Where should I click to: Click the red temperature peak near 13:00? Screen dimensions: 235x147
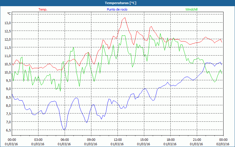125,18
